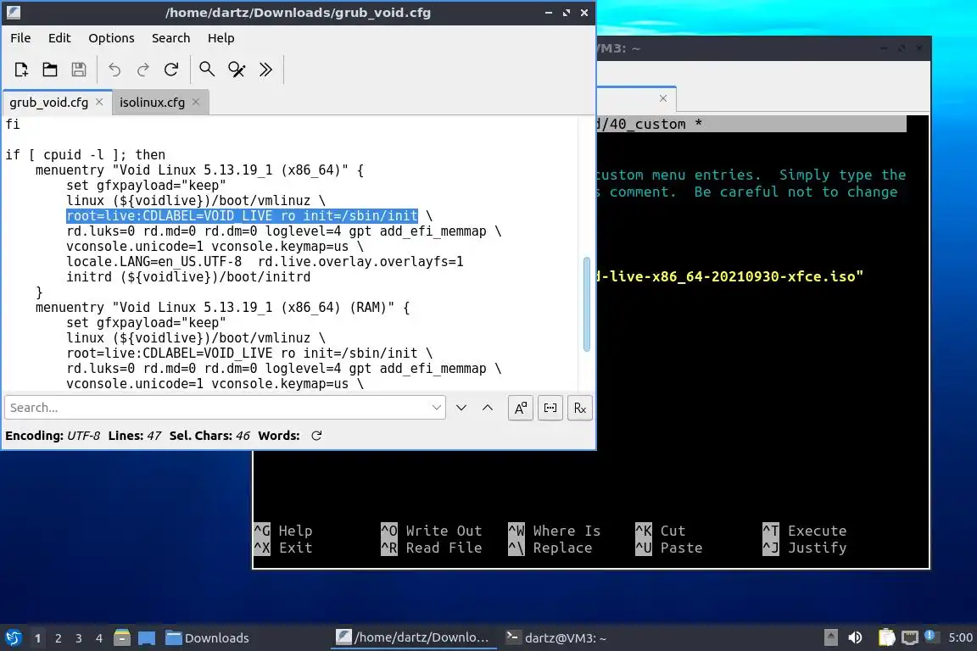Toggle Regular Expression search option
Image resolution: width=977 pixels, height=651 pixels.
pos(579,408)
